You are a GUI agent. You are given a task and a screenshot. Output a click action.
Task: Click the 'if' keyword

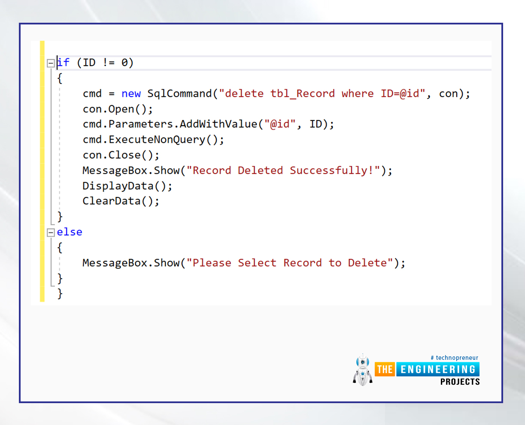pyautogui.click(x=63, y=63)
